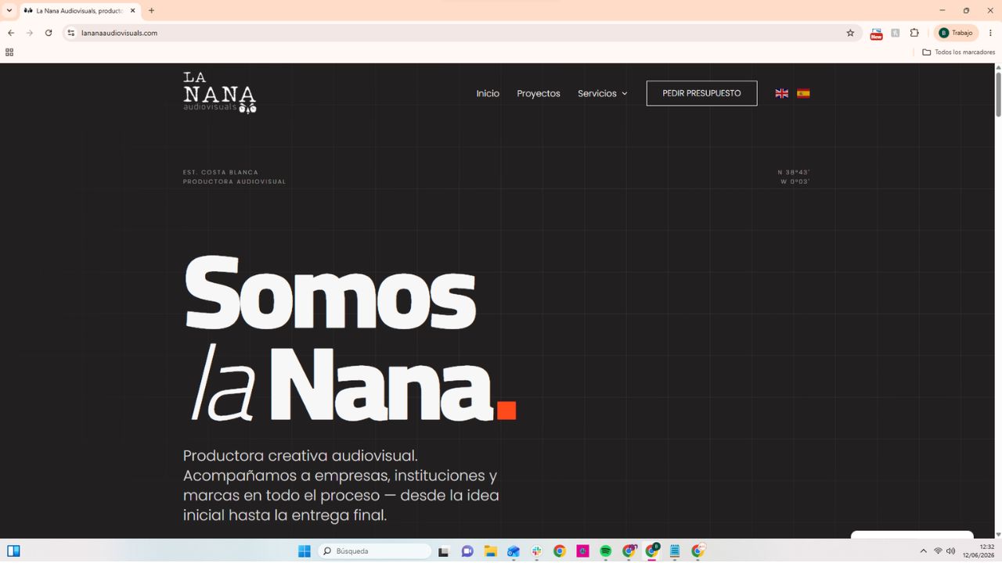Bookmark this page with the star icon
Viewport: 1002px width, 563px height.
click(x=850, y=33)
